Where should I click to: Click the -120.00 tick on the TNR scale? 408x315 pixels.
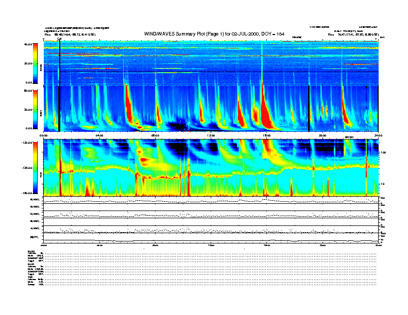(x=26, y=142)
